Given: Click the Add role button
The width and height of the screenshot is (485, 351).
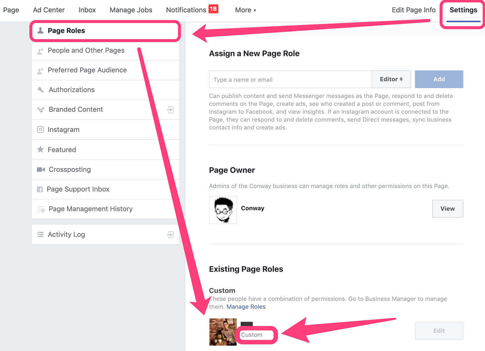Looking at the screenshot, I should point(439,79).
